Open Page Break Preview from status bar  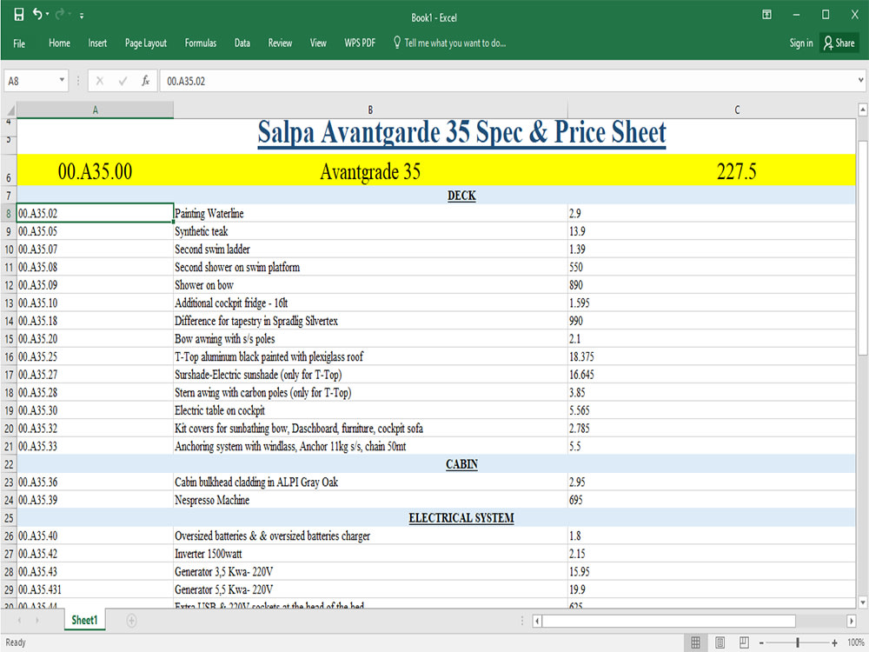pyautogui.click(x=746, y=642)
